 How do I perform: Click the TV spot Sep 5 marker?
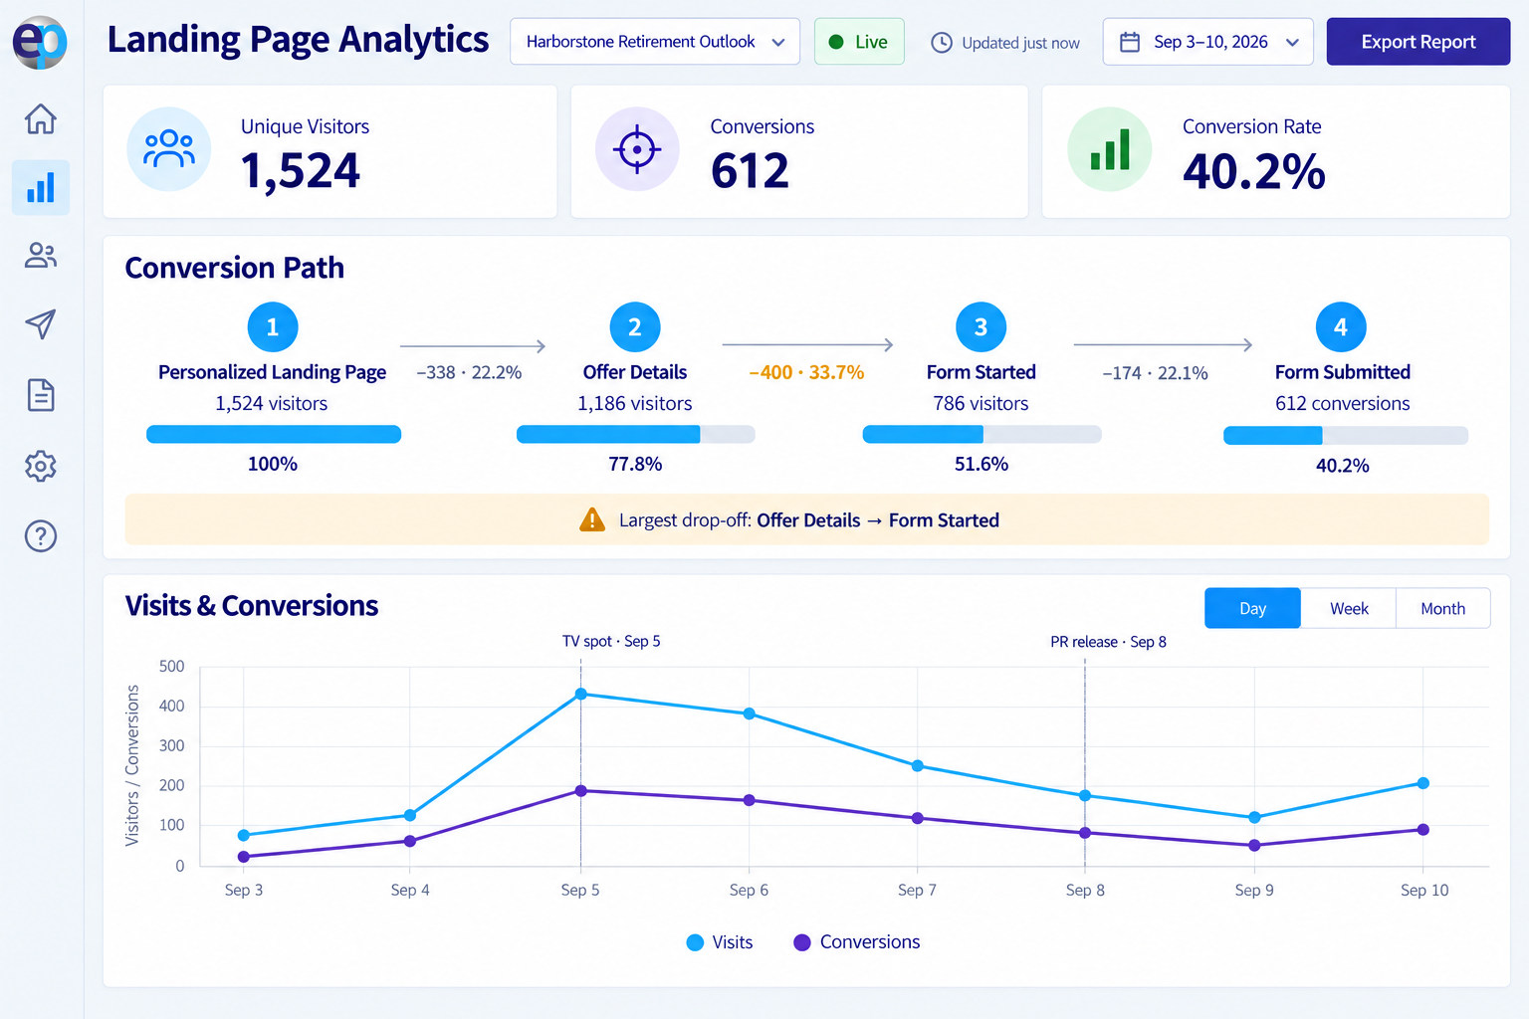pos(611,641)
